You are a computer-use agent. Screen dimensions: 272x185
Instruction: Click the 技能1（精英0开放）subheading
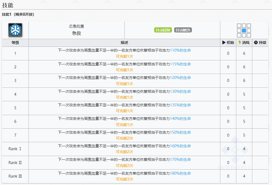tap(18, 14)
